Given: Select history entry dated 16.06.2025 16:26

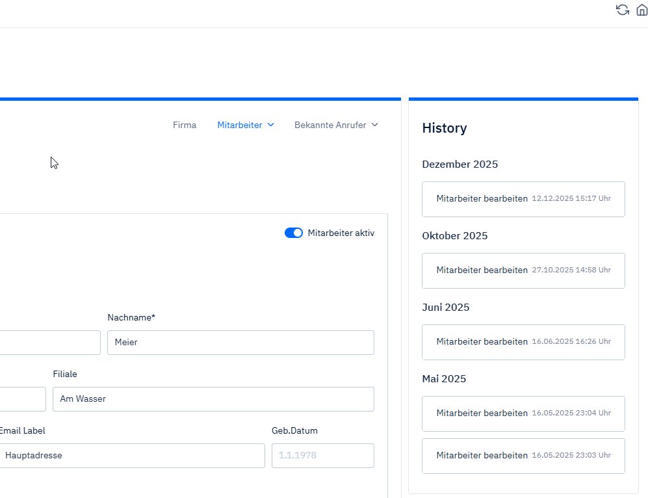Looking at the screenshot, I should coord(523,342).
